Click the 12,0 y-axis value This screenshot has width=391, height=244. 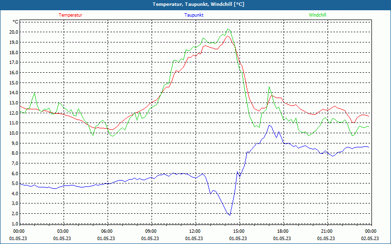tap(14, 113)
